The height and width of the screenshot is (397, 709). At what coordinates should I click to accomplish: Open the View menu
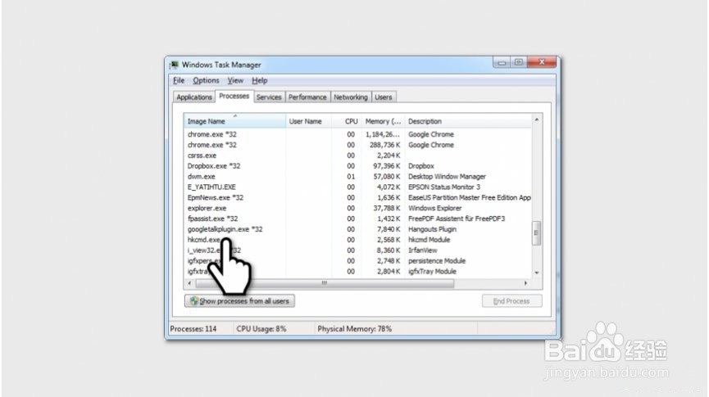pos(235,80)
